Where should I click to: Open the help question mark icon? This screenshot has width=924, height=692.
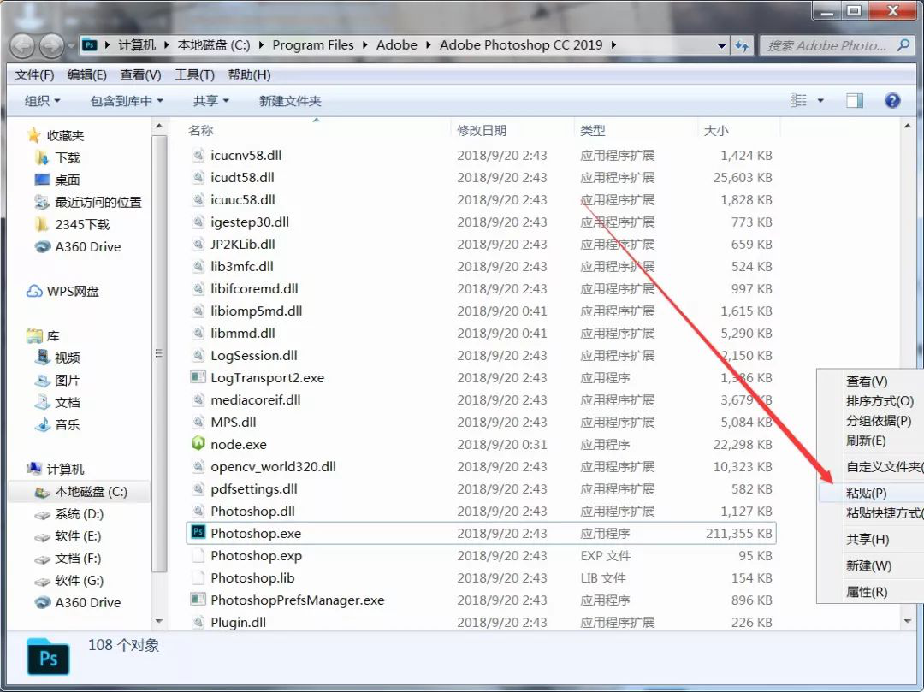tap(892, 101)
